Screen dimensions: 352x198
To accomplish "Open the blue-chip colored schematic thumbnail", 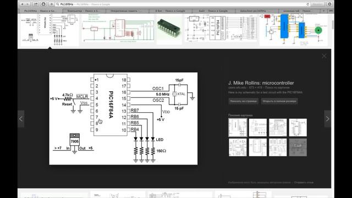I will [x=294, y=30].
